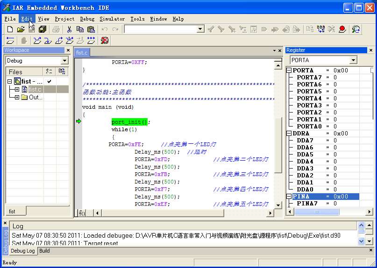Open the PORTA register group dropdown
This screenshot has width=377, height=268.
click(353, 60)
